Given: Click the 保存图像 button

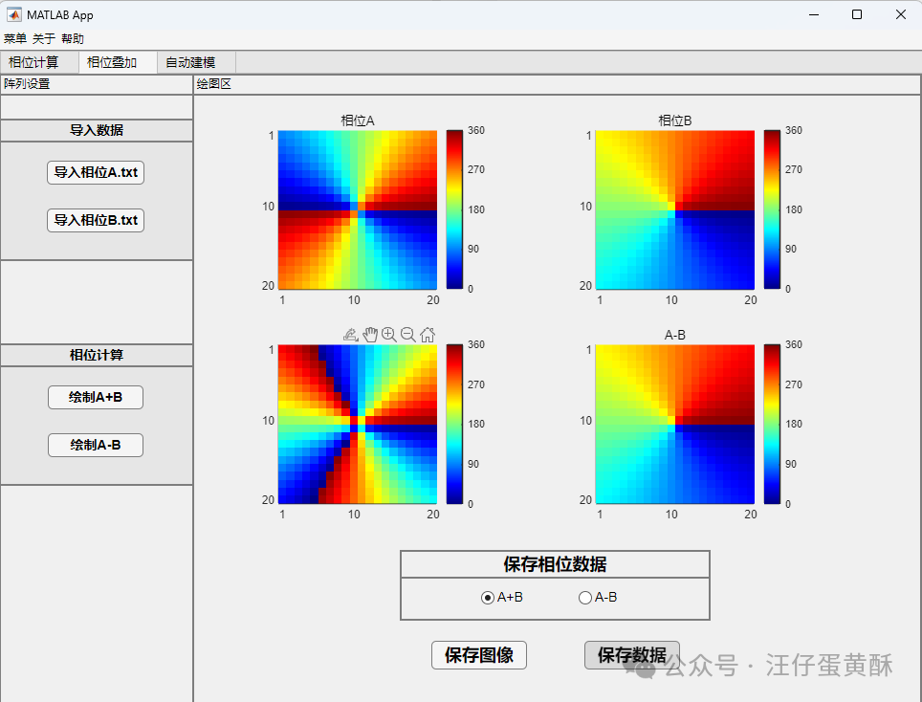Looking at the screenshot, I should click(479, 655).
